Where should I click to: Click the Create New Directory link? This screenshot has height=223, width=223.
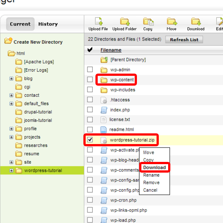[38, 42]
